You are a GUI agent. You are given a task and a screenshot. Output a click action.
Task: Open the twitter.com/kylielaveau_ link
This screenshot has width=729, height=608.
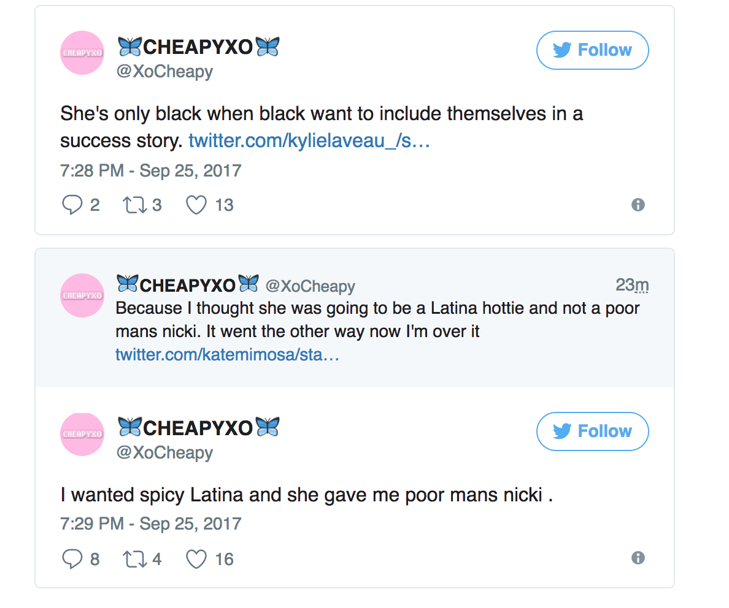tap(309, 141)
